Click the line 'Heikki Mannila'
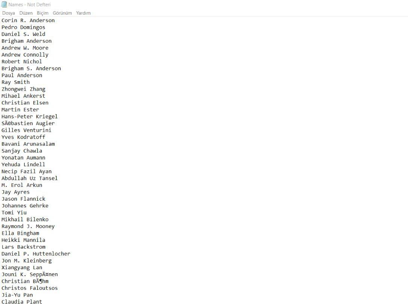 coord(23,240)
